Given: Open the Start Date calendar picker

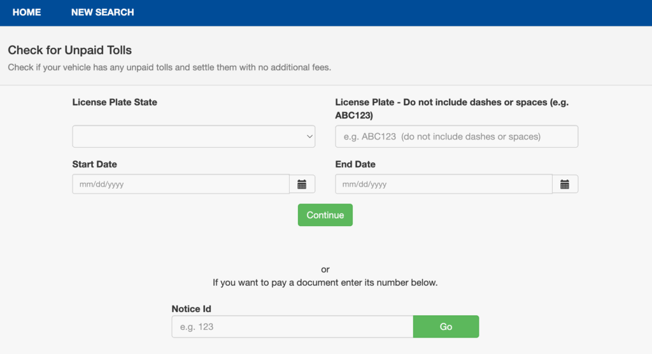Looking at the screenshot, I should coord(302,184).
